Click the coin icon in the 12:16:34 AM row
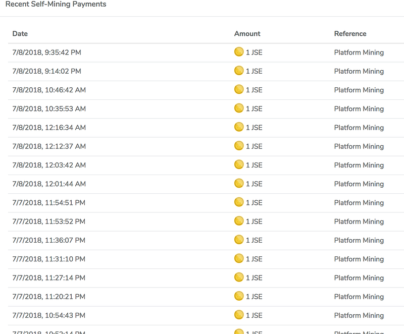 [x=239, y=127]
